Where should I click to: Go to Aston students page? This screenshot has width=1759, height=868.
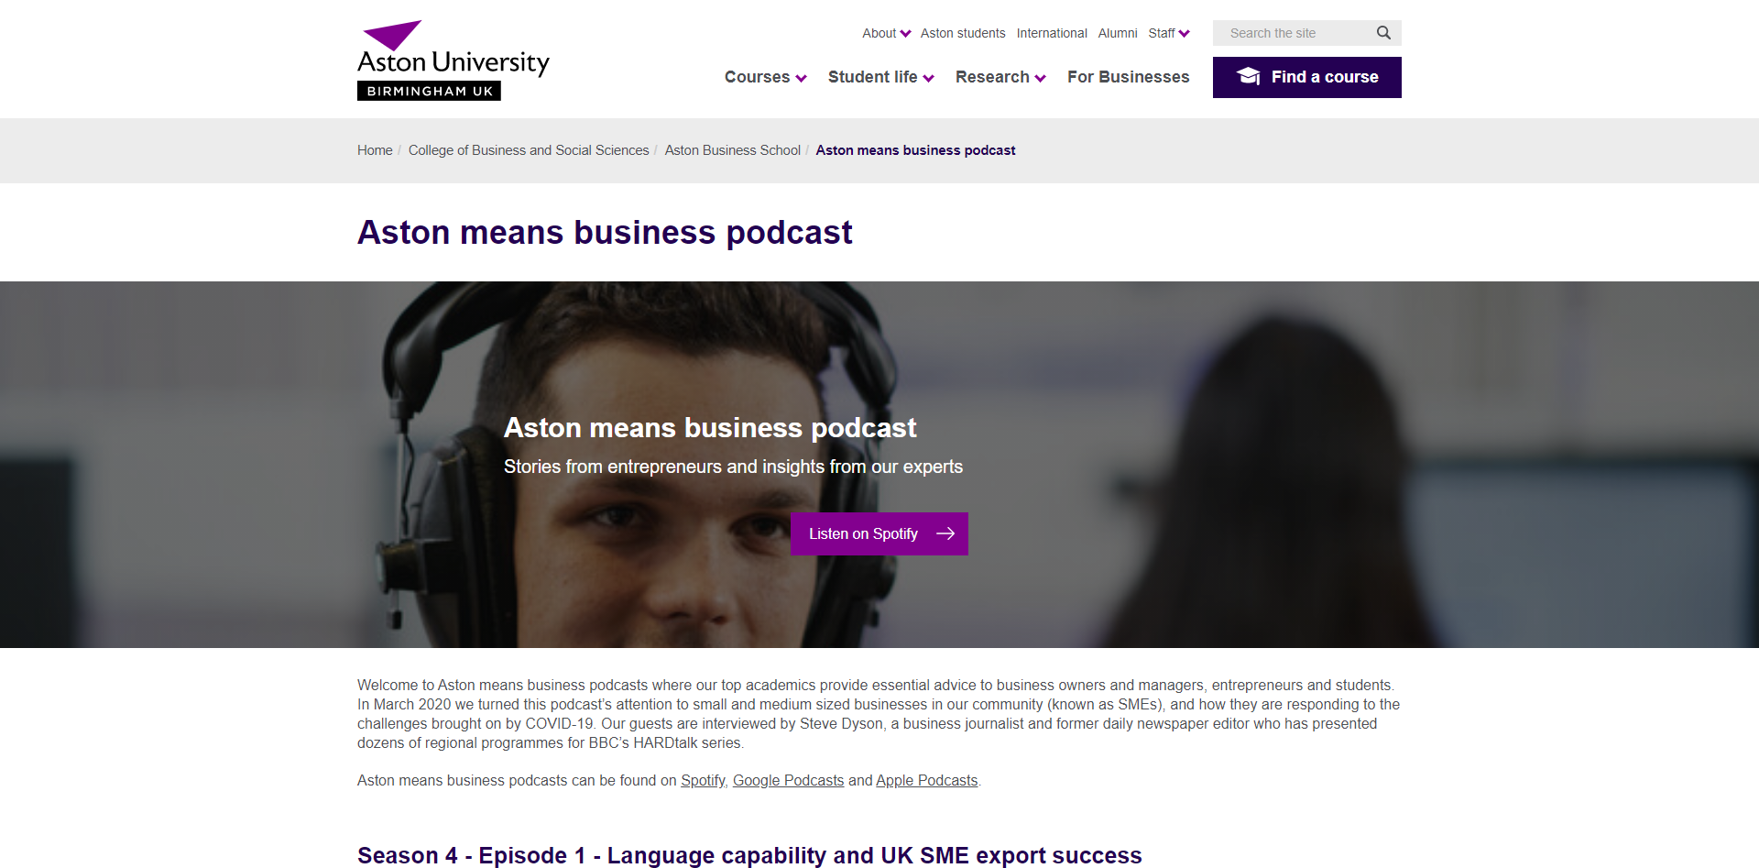pyautogui.click(x=963, y=33)
